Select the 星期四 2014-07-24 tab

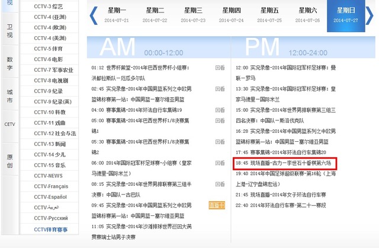pyautogui.click(x=232, y=15)
